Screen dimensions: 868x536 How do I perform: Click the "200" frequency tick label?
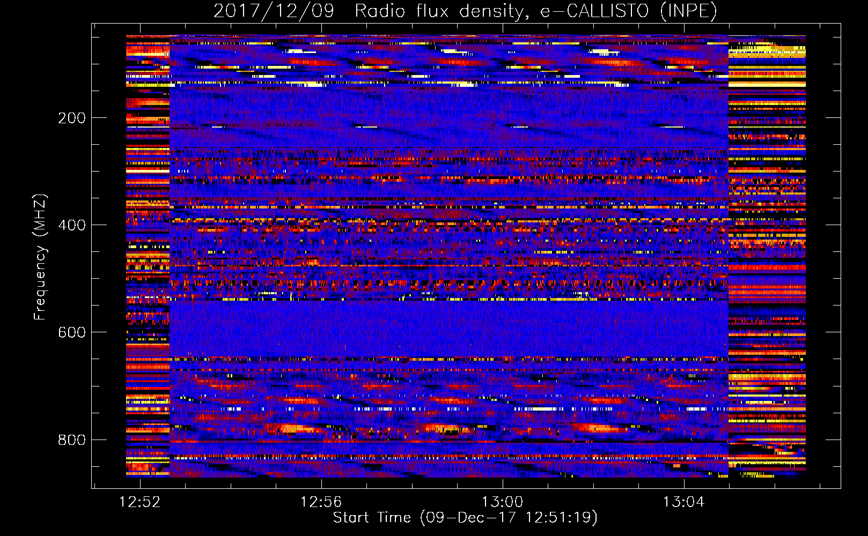click(71, 118)
